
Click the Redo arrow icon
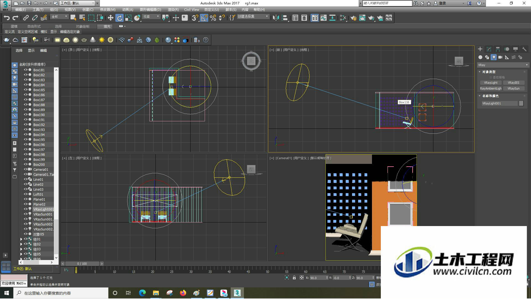pyautogui.click(x=15, y=18)
